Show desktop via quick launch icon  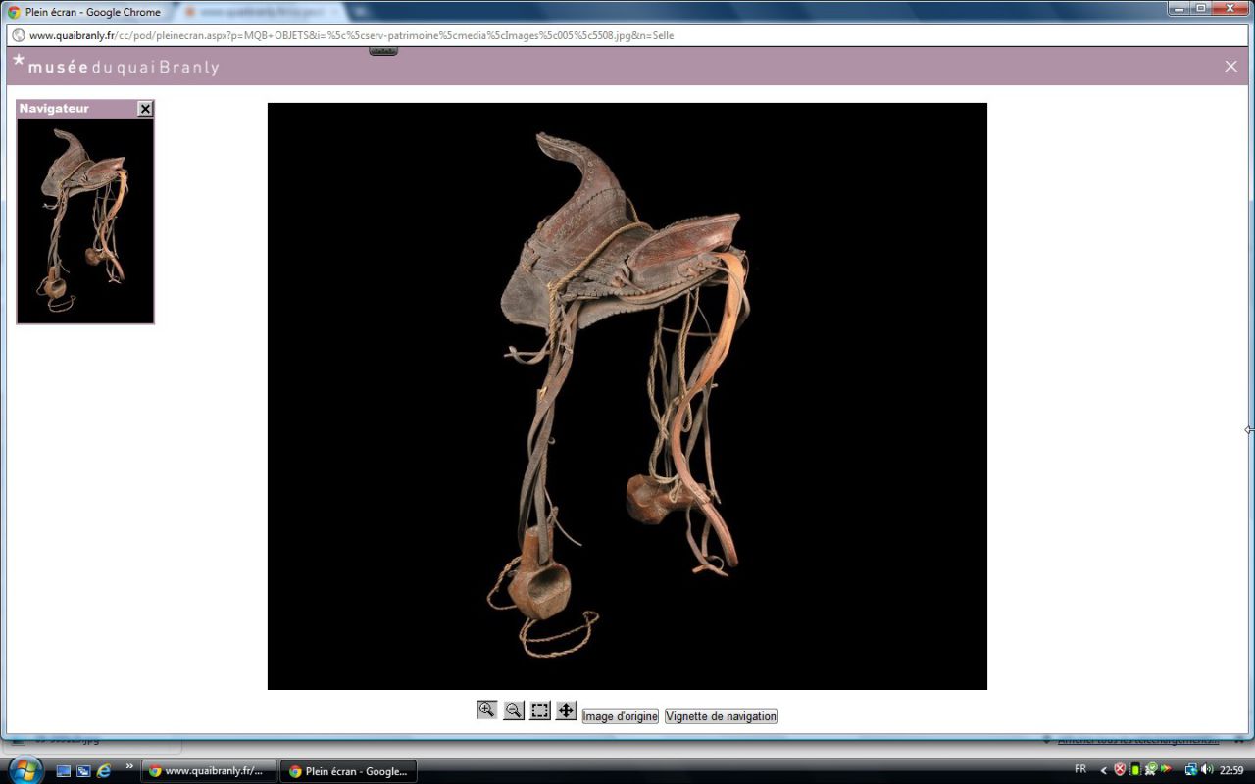click(x=64, y=771)
